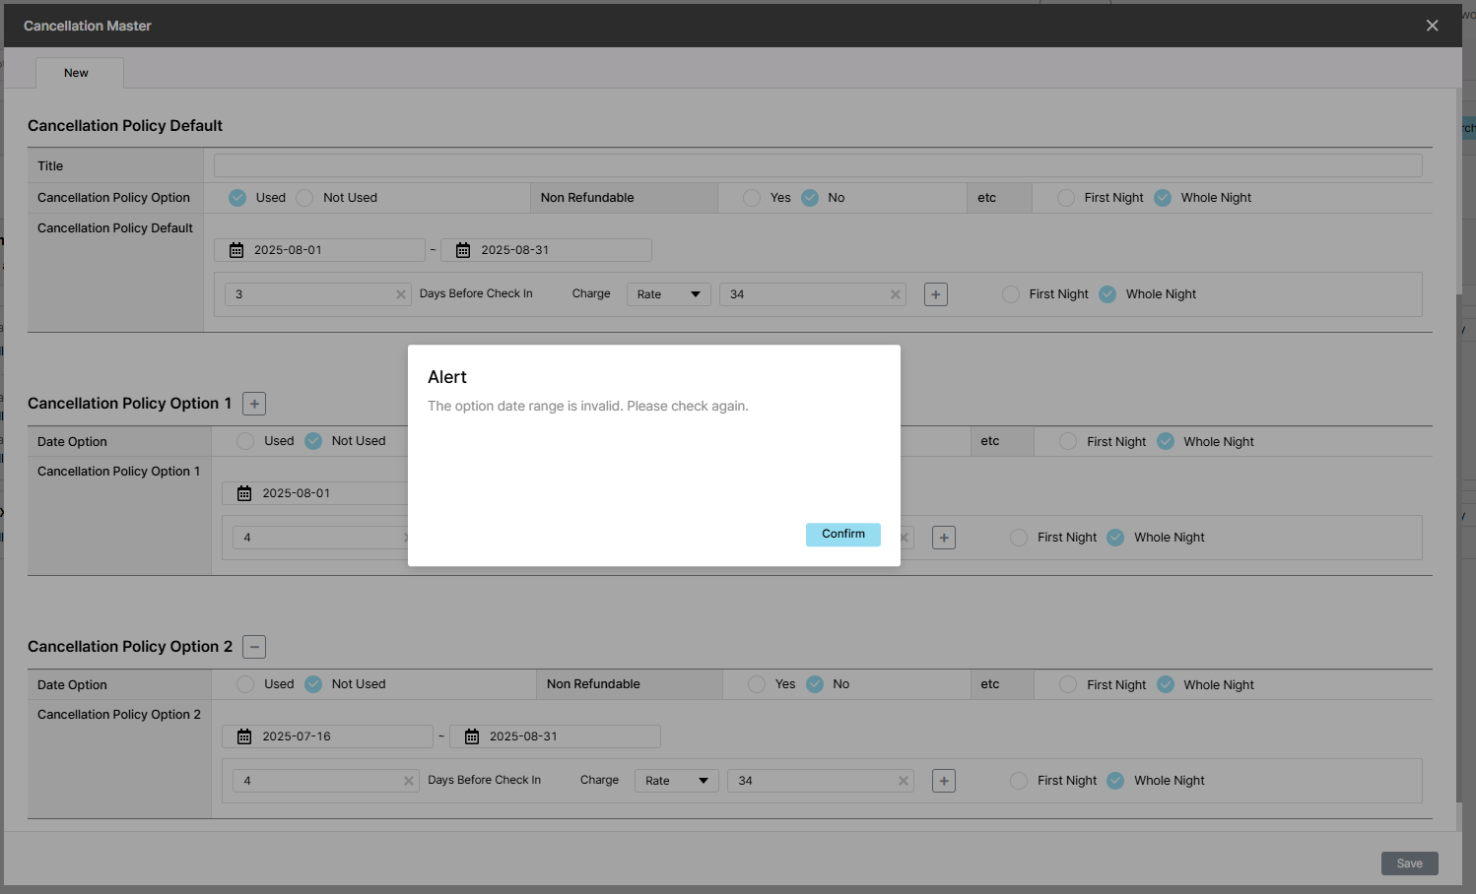Edit the Option 1 start date 2025-08-01 field
The width and height of the screenshot is (1476, 894).
[x=315, y=493]
